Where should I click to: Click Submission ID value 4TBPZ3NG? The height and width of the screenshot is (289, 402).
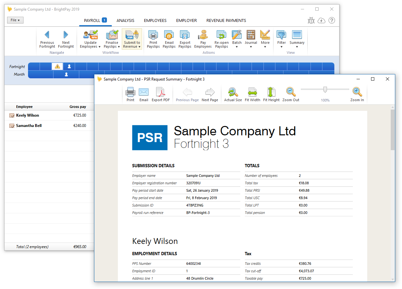coord(195,205)
